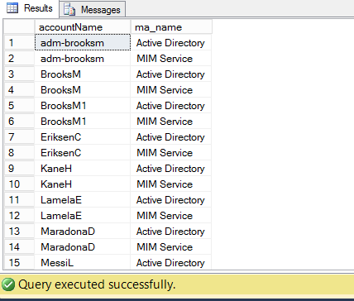354x301 pixels.
Task: Switch to the Messages tab
Action: coord(93,9)
